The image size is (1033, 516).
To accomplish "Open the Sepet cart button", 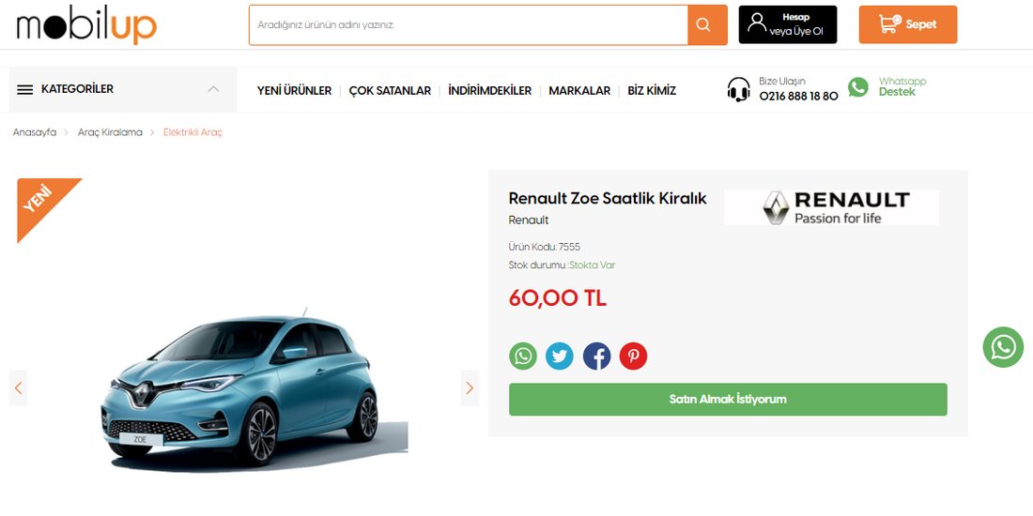I will pyautogui.click(x=908, y=25).
